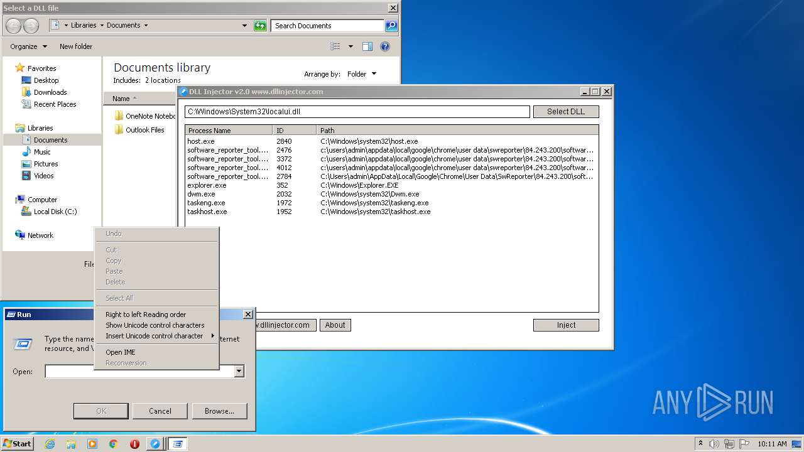The width and height of the screenshot is (804, 452).
Task: Click the Forward arrow in file dialog
Action: 31,26
